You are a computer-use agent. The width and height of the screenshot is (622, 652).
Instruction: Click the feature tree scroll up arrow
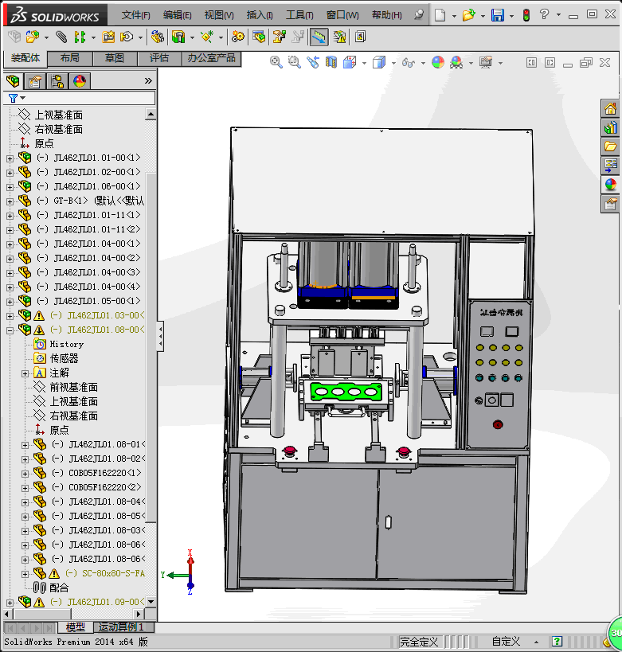(x=151, y=115)
